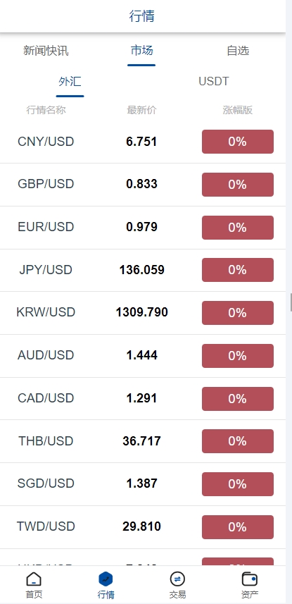Open the EUR/USD pair row
The image size is (292, 604).
(143, 227)
